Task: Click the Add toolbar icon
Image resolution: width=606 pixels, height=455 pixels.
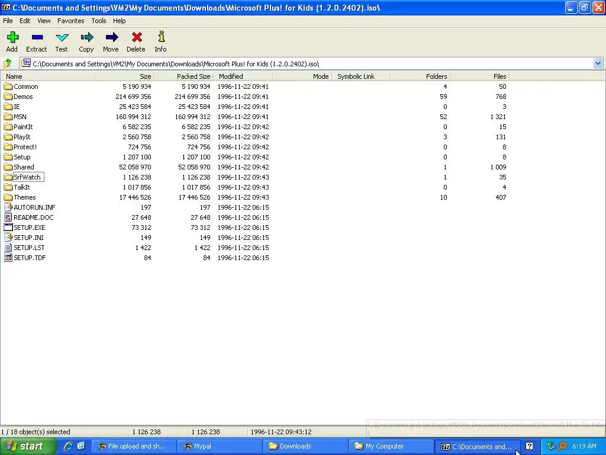Action: click(x=12, y=37)
